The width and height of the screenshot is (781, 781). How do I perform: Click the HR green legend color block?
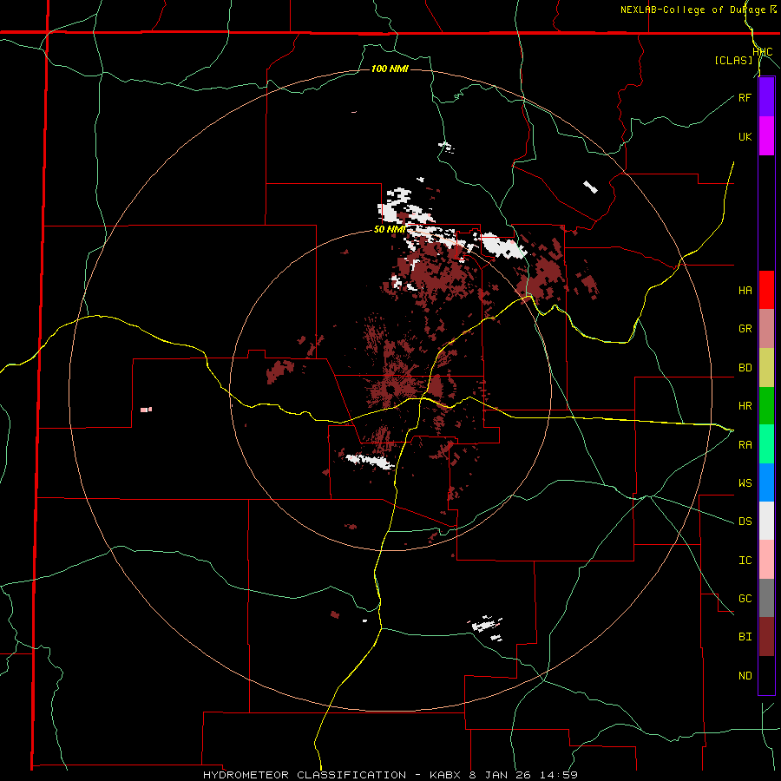click(x=766, y=406)
